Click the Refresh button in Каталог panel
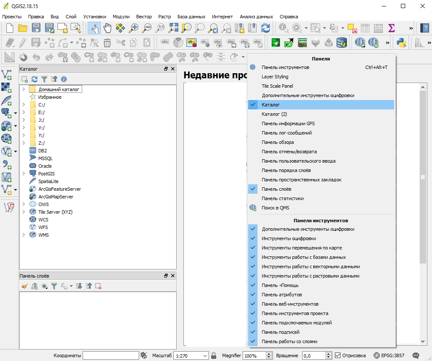Viewport: 432px width, 361px height. pos(34,79)
